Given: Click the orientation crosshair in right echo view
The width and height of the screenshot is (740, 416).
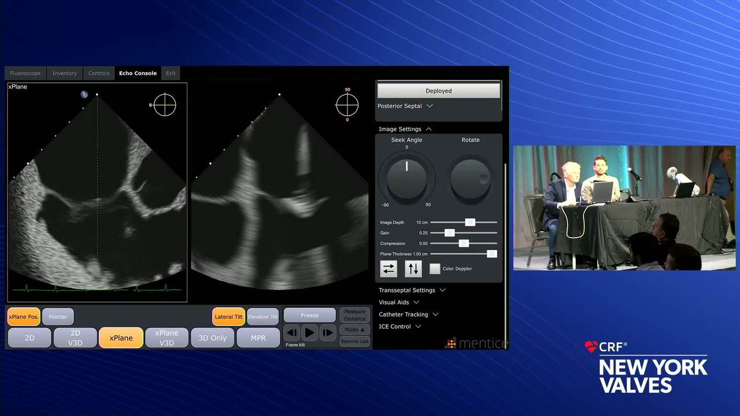Looking at the screenshot, I should (347, 105).
